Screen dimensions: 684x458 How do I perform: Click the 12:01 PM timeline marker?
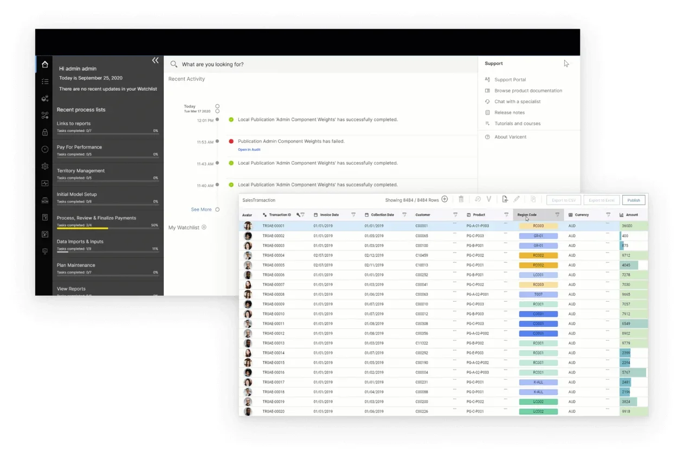(217, 119)
